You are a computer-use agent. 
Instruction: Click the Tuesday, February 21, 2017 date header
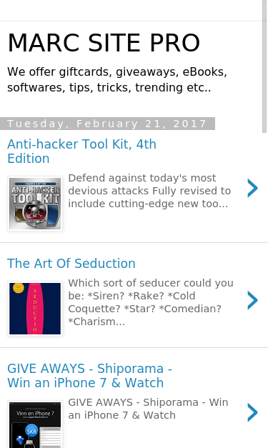(x=107, y=124)
